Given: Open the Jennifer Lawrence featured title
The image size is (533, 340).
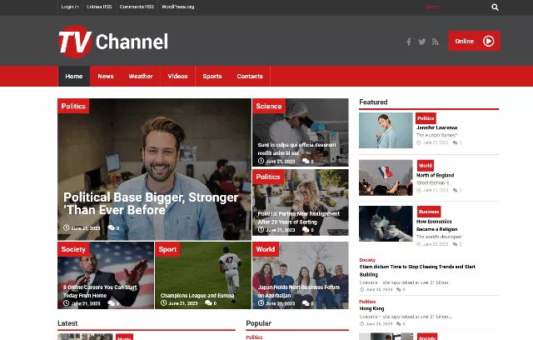Looking at the screenshot, I should point(436,127).
